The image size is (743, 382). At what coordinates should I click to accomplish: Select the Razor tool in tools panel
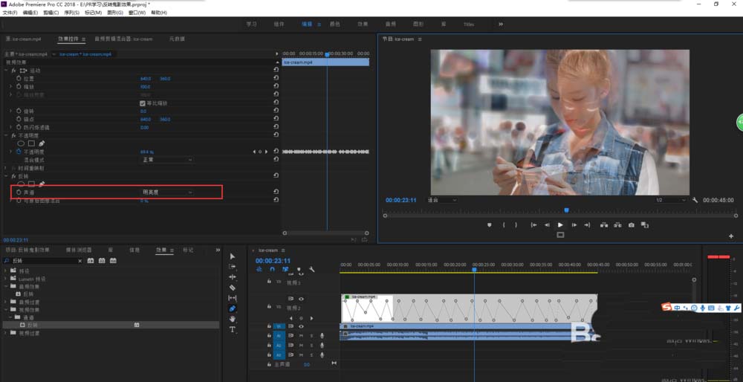(233, 287)
